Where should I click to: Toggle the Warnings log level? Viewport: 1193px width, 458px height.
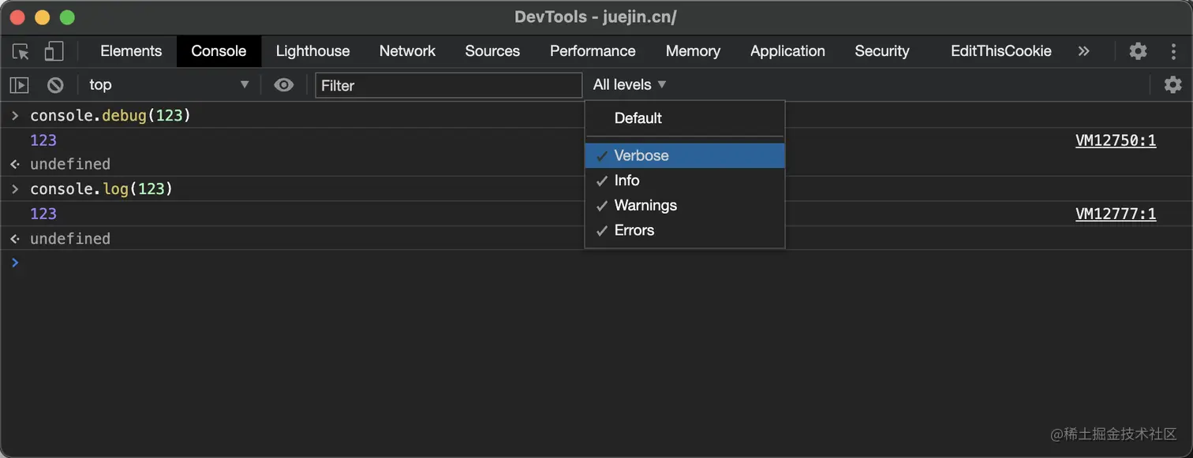(x=685, y=206)
